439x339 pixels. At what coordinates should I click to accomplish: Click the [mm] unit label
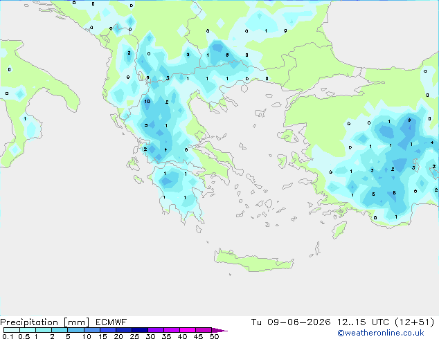click(x=77, y=322)
